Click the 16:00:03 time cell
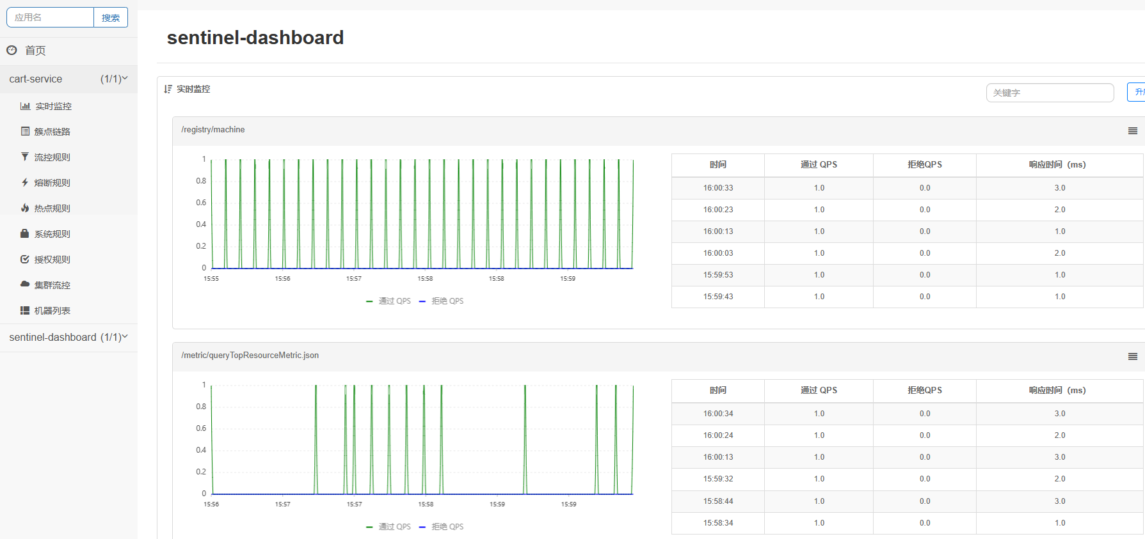This screenshot has height=539, width=1145. (718, 253)
